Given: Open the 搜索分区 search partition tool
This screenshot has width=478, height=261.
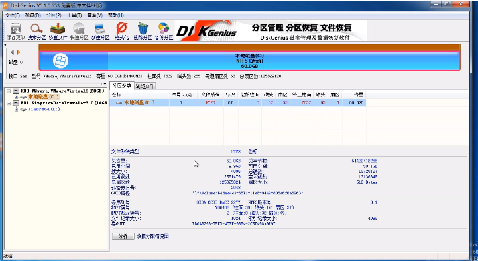Looking at the screenshot, I should [x=36, y=31].
